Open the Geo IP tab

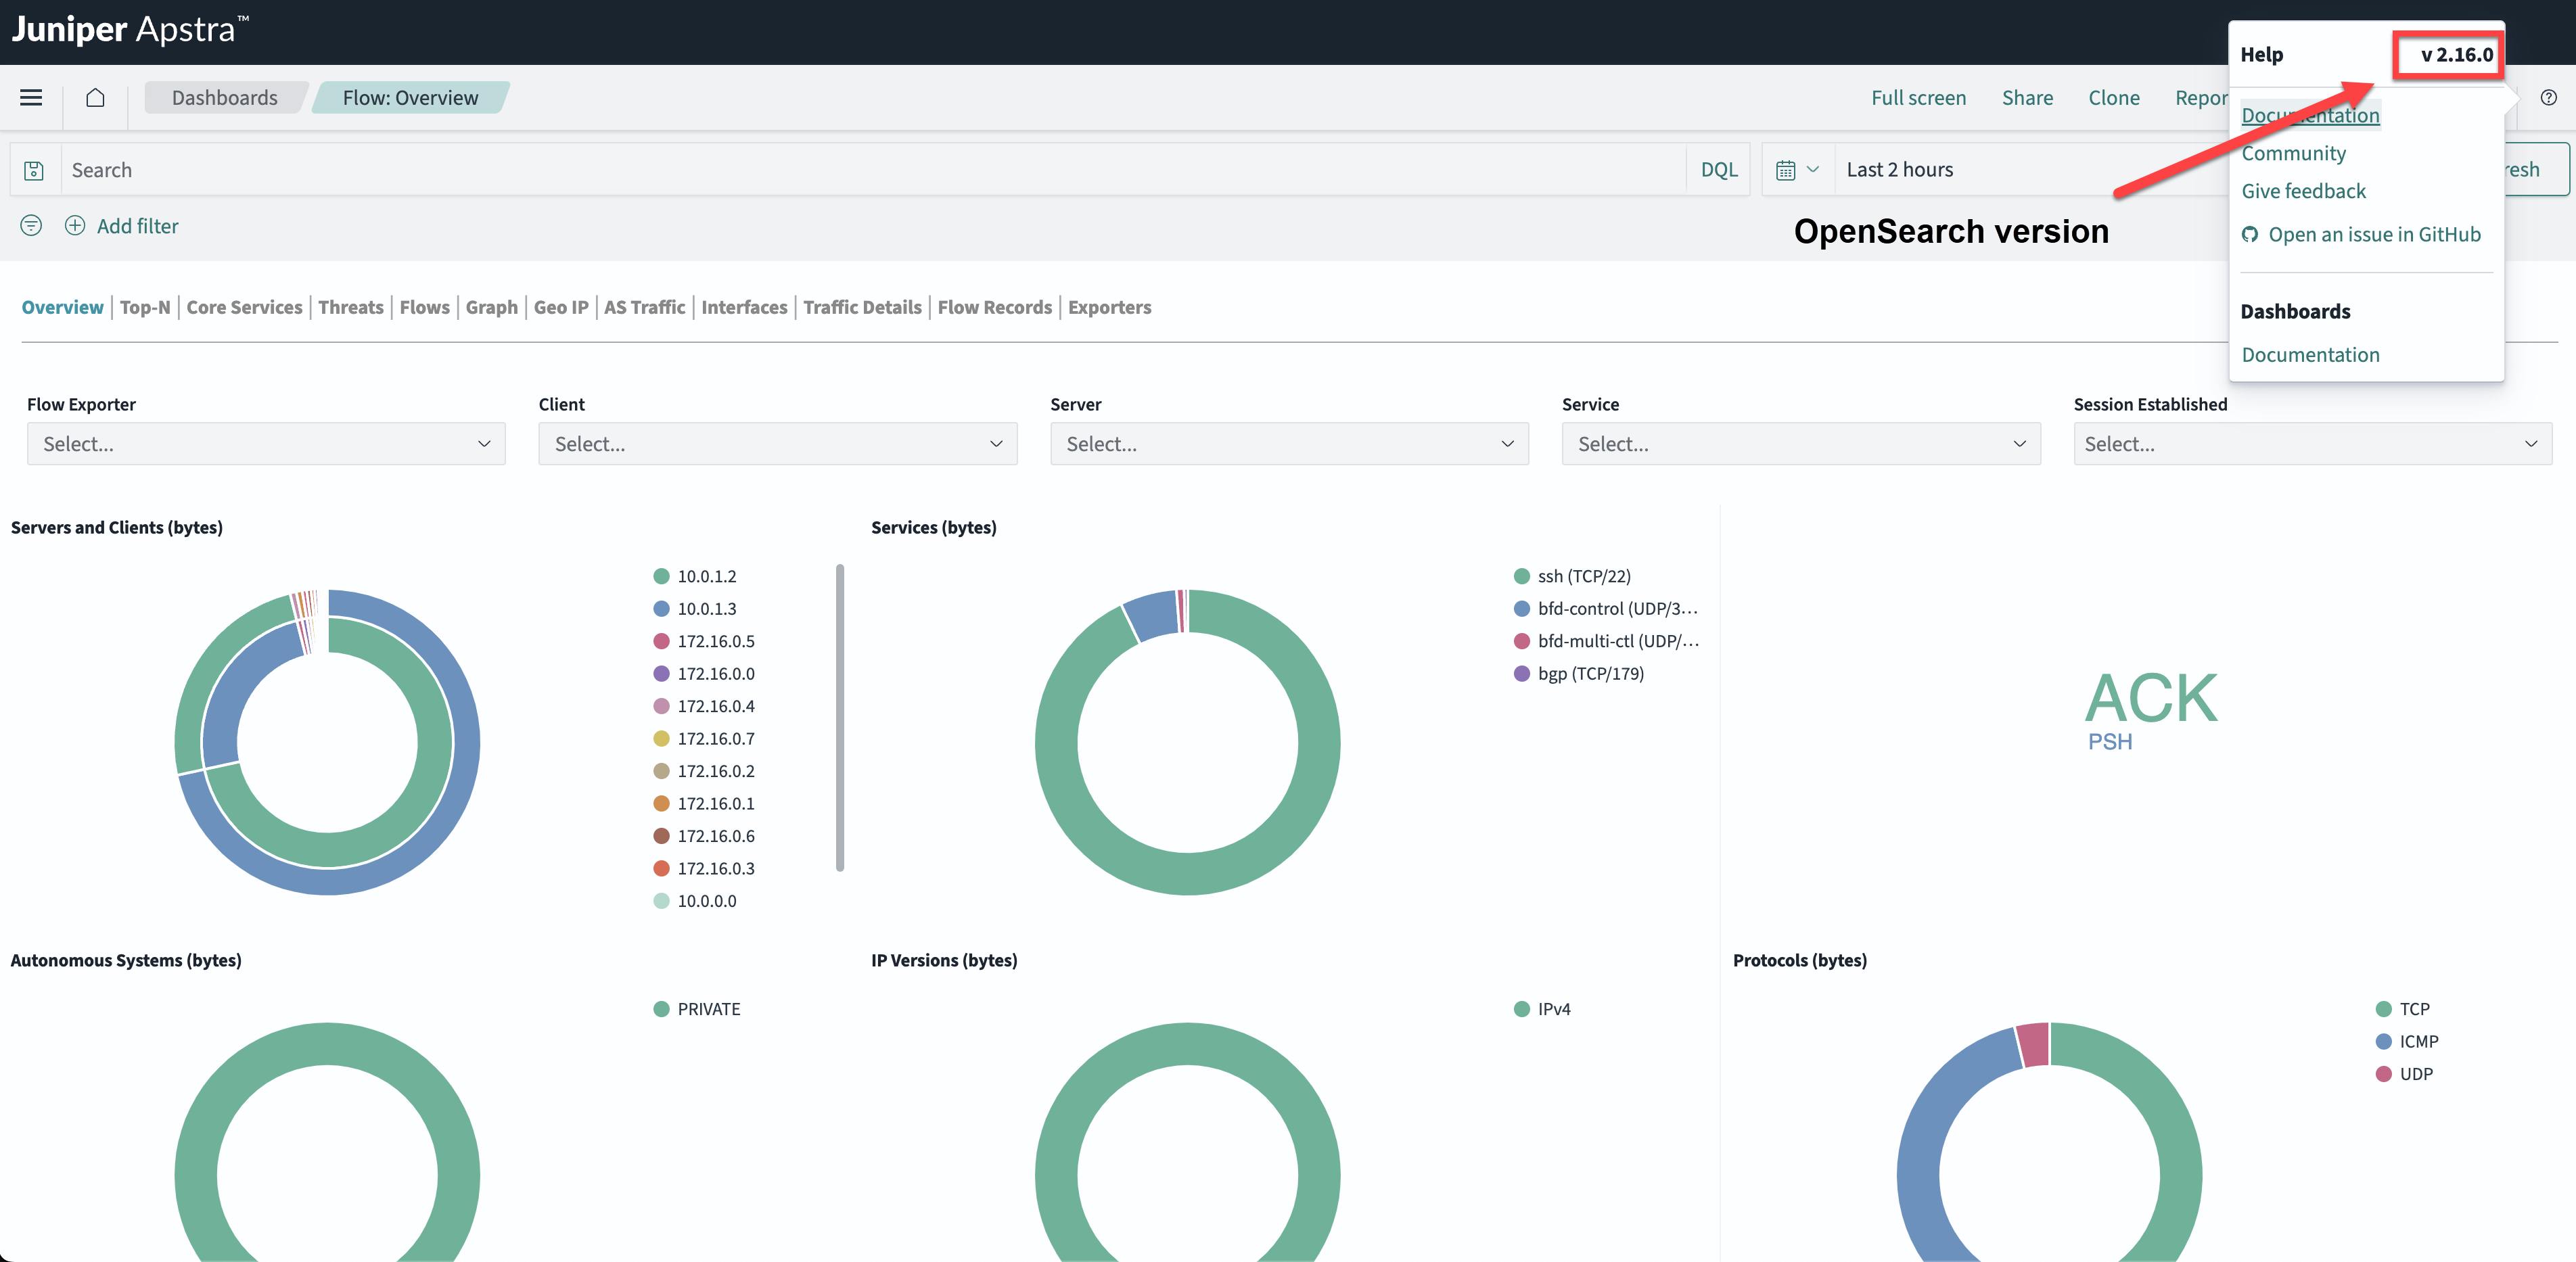[560, 307]
